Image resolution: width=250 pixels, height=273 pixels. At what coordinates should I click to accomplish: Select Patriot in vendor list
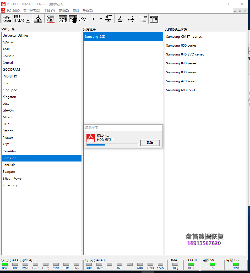pos(42,131)
